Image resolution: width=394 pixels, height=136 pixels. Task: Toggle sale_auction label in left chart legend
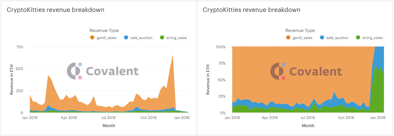[x=141, y=38]
